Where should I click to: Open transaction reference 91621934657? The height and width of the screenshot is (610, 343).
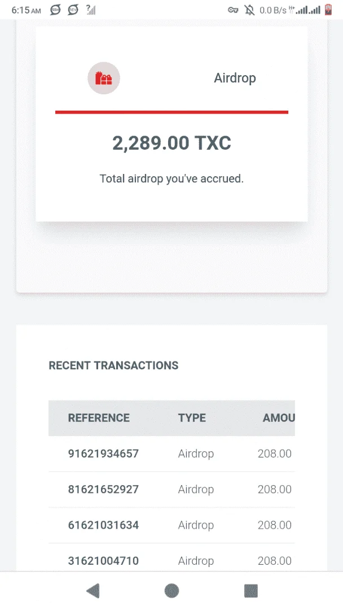tap(103, 454)
